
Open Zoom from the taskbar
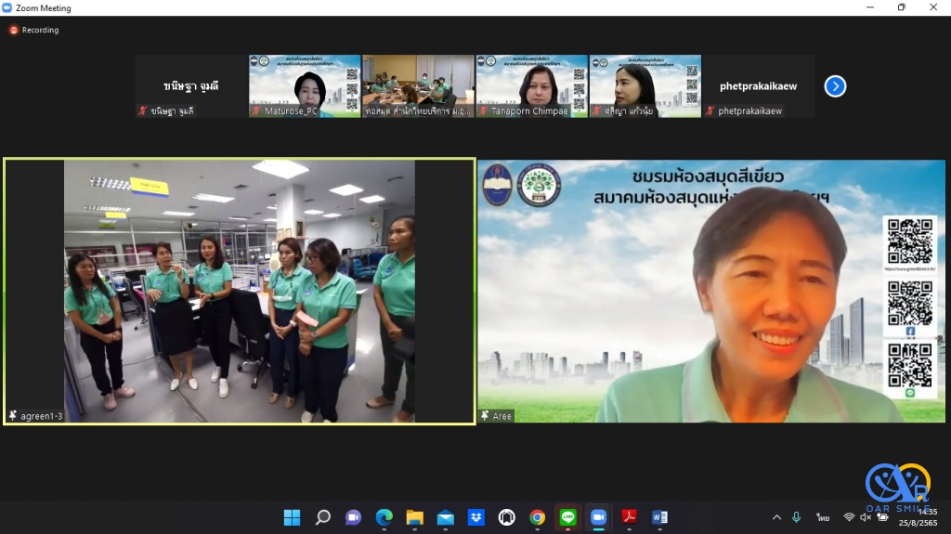click(598, 517)
